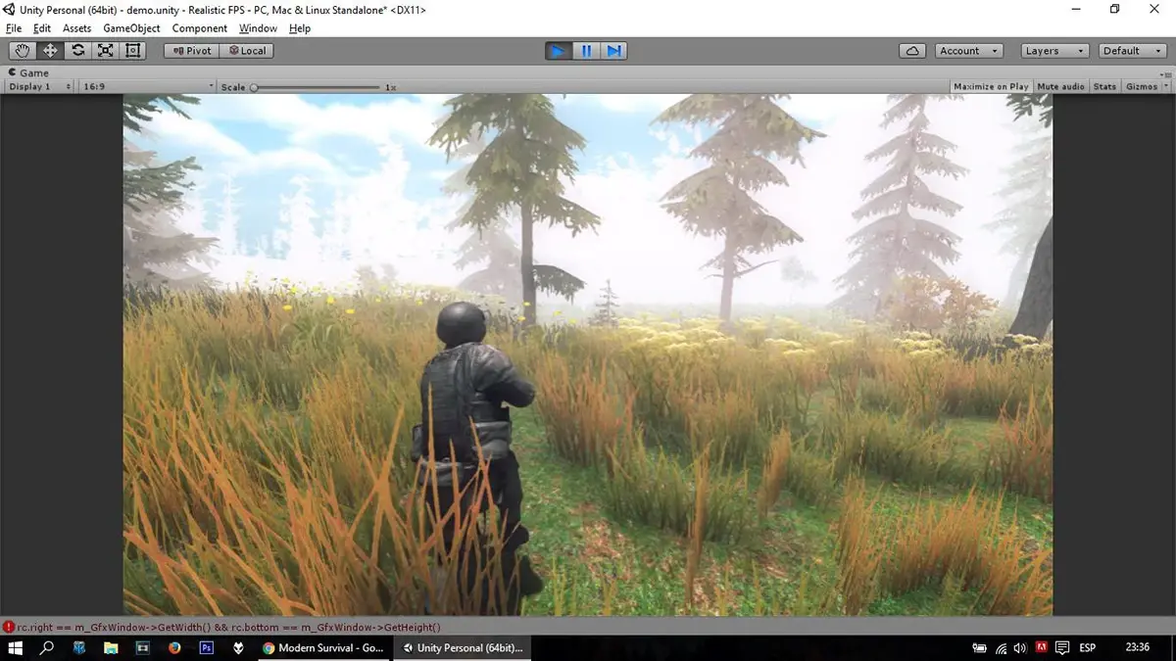Click the Scale slider in Game view
The image size is (1176, 661).
coord(317,87)
